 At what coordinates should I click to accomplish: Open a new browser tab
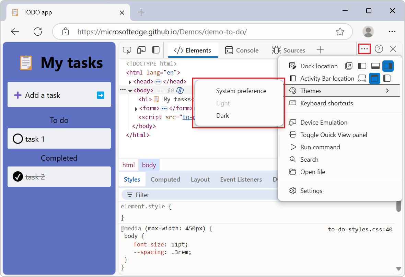pos(141,12)
